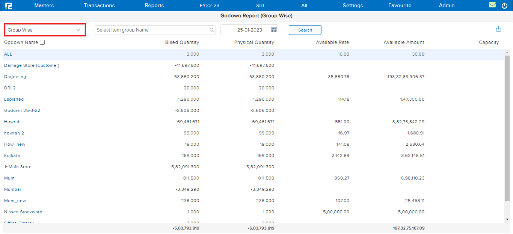Click the app logo icon

coord(8,6)
